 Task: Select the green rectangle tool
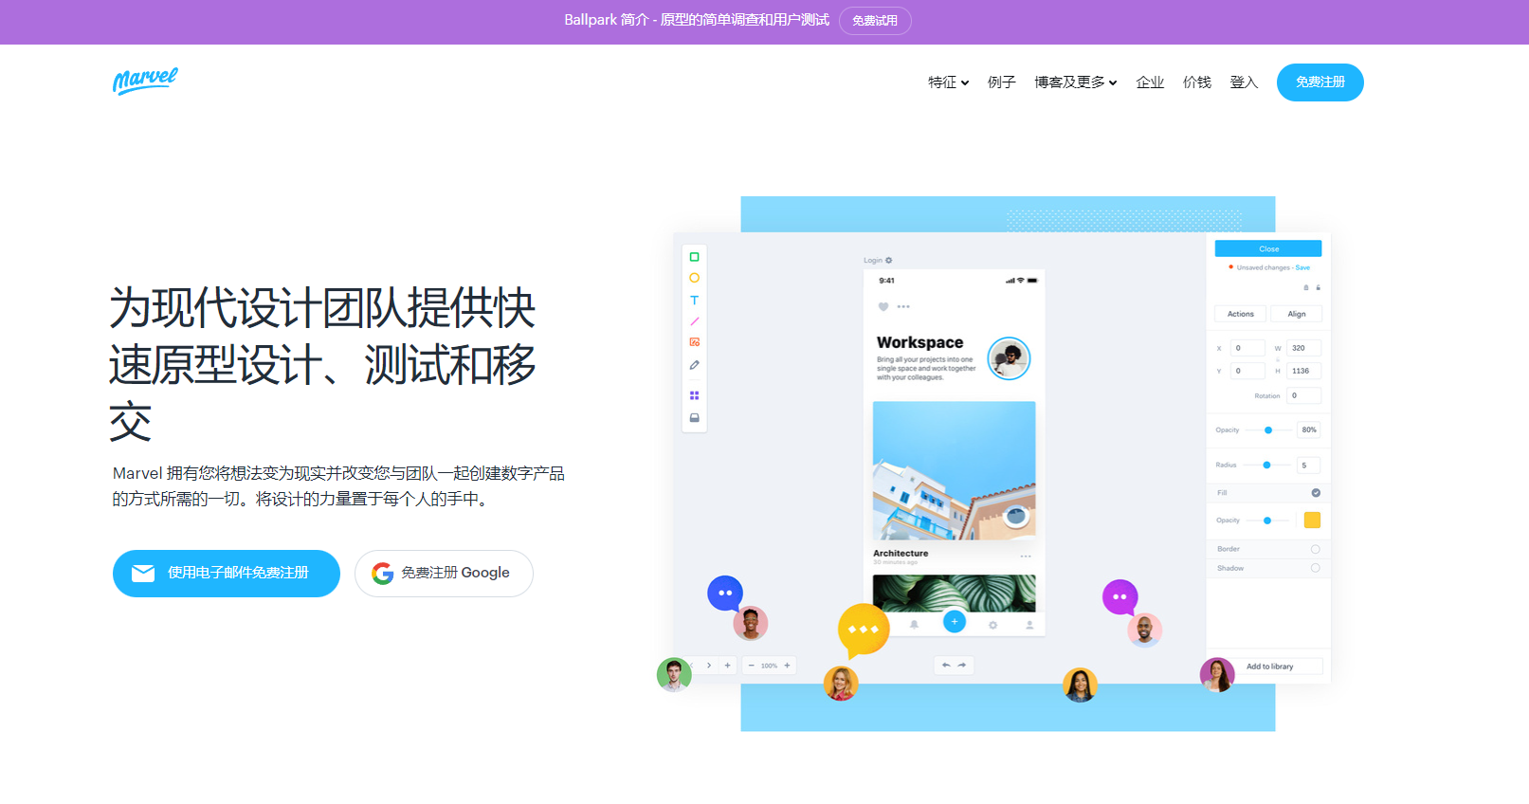click(694, 257)
